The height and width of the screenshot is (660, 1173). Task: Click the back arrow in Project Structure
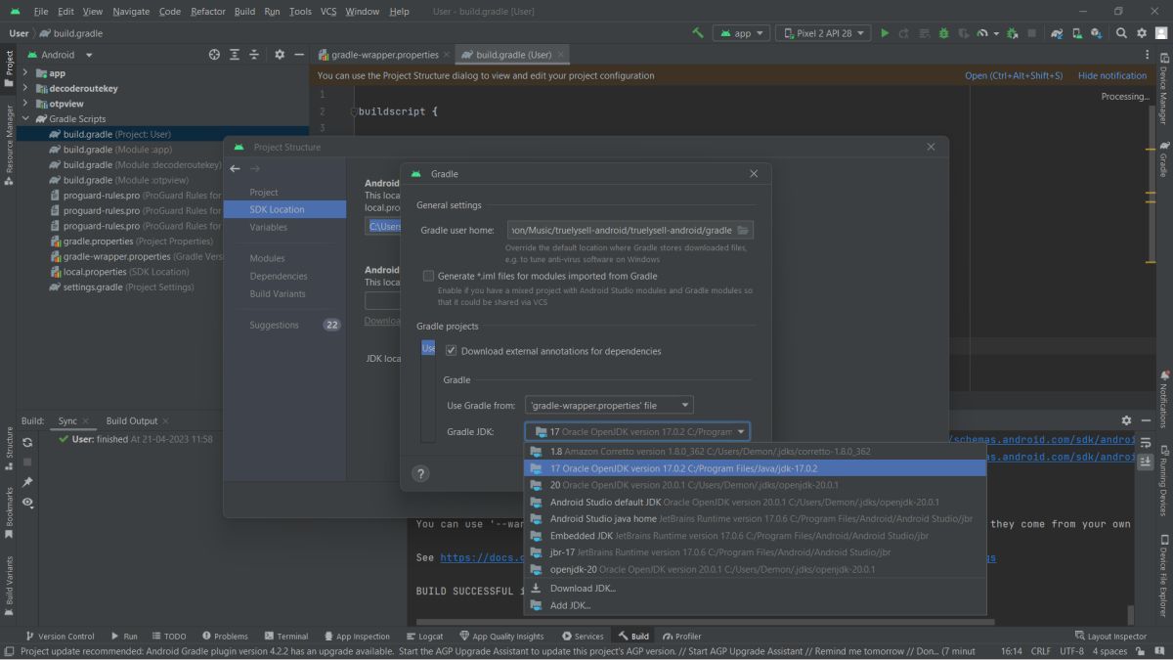click(235, 169)
